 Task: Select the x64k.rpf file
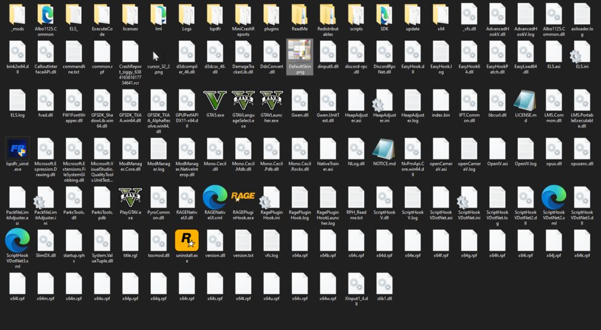click(x=581, y=241)
